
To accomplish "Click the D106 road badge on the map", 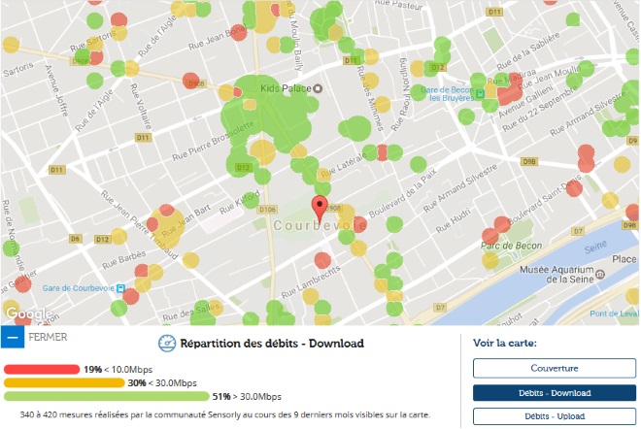I will click(x=268, y=210).
